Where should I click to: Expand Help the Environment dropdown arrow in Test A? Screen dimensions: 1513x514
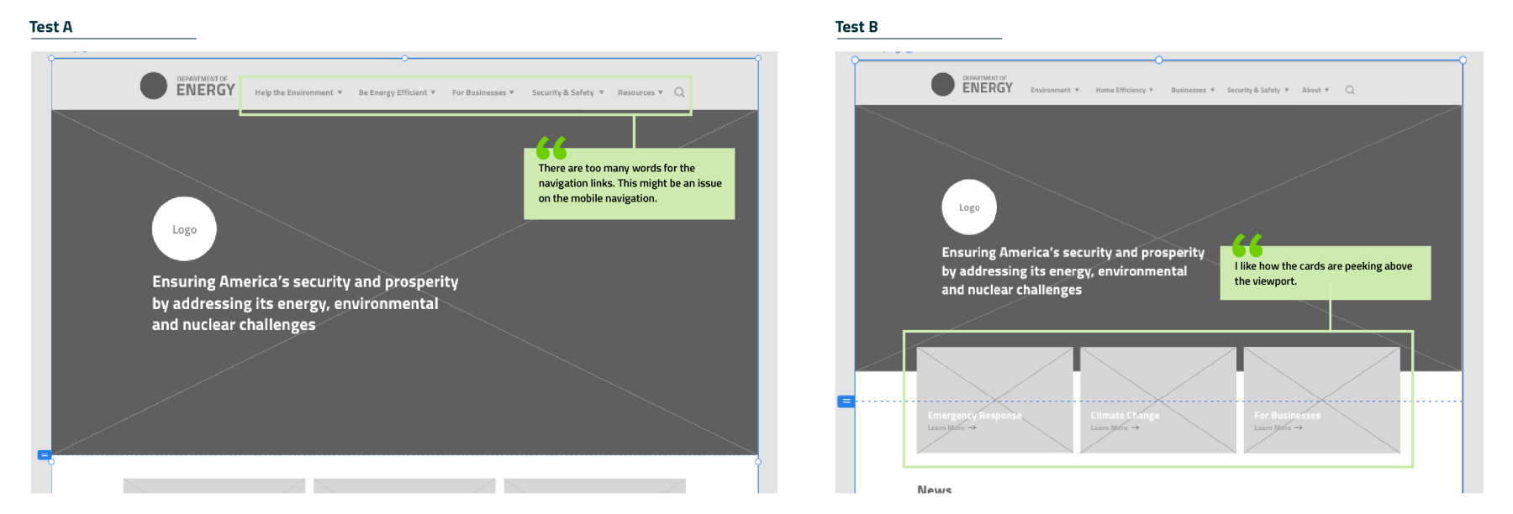[340, 92]
